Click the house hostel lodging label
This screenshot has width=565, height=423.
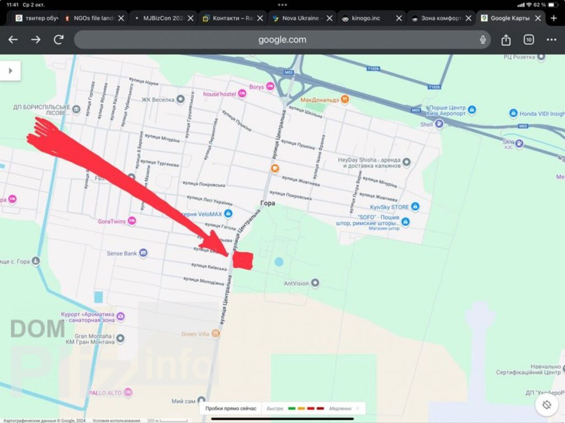click(x=219, y=94)
